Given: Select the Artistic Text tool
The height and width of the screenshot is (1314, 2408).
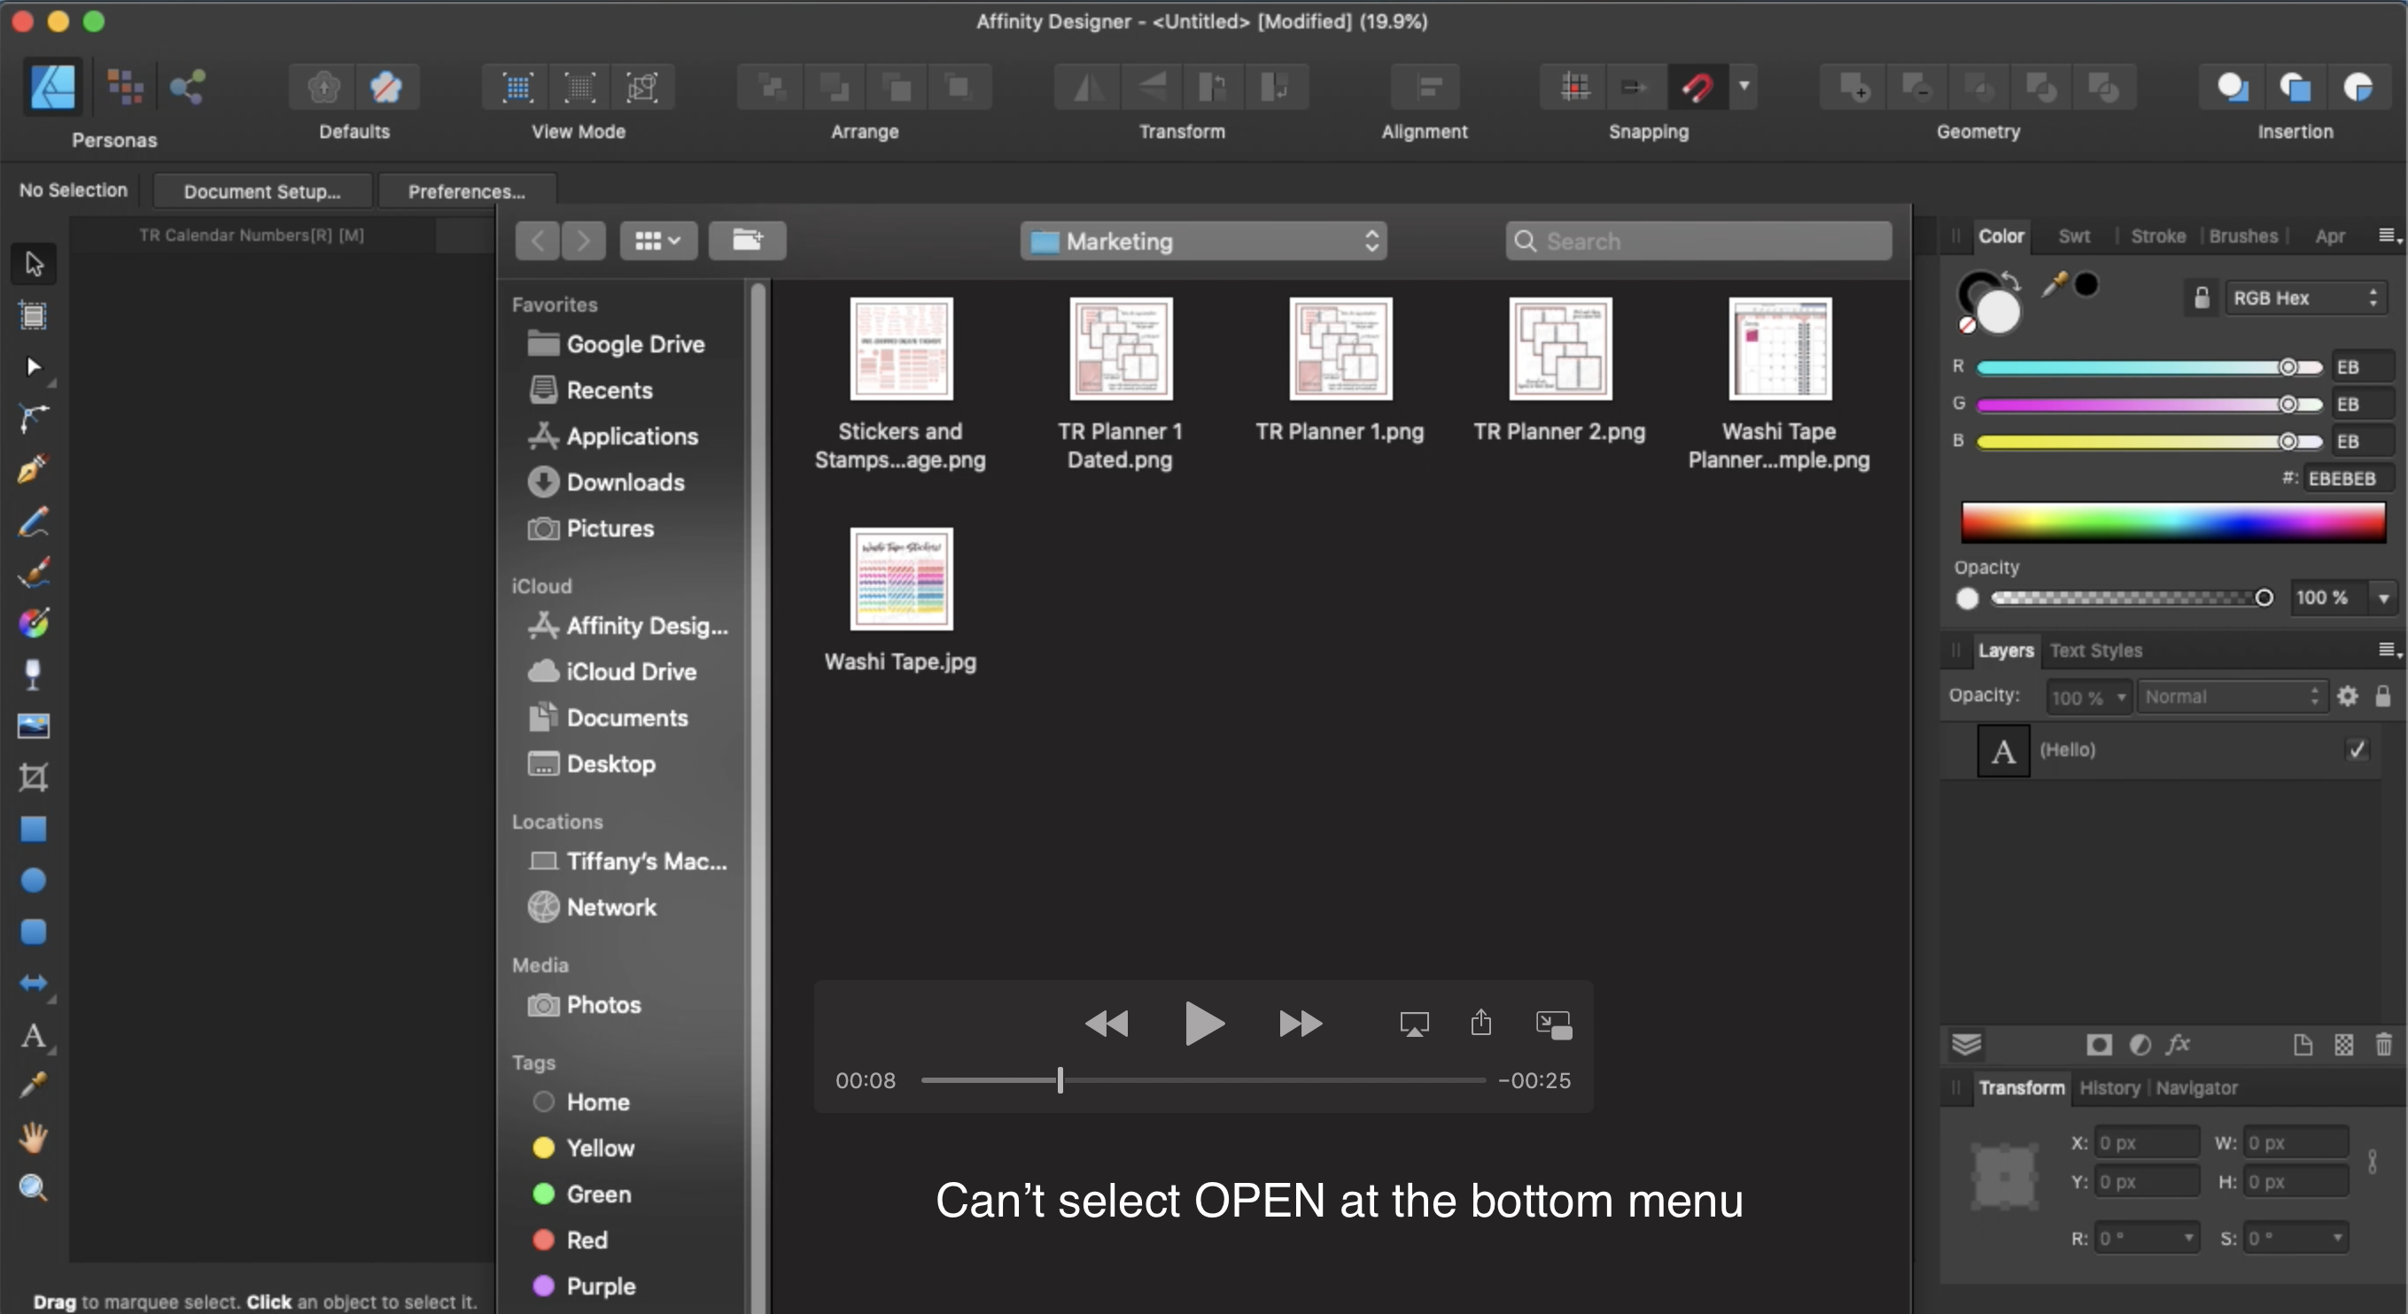Looking at the screenshot, I should point(33,1034).
